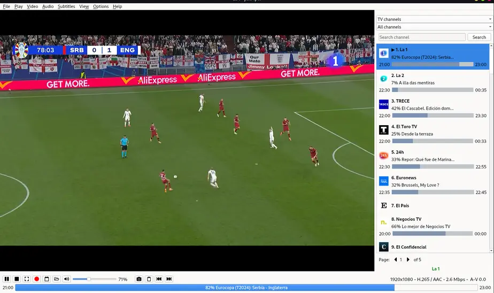
Task: Open the recording scheduler calendar icon
Action: click(47, 279)
